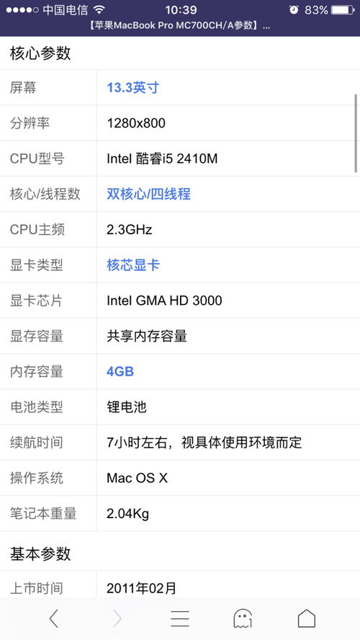Tap the ghost incognito icon
The image size is (360, 640).
coord(243,618)
